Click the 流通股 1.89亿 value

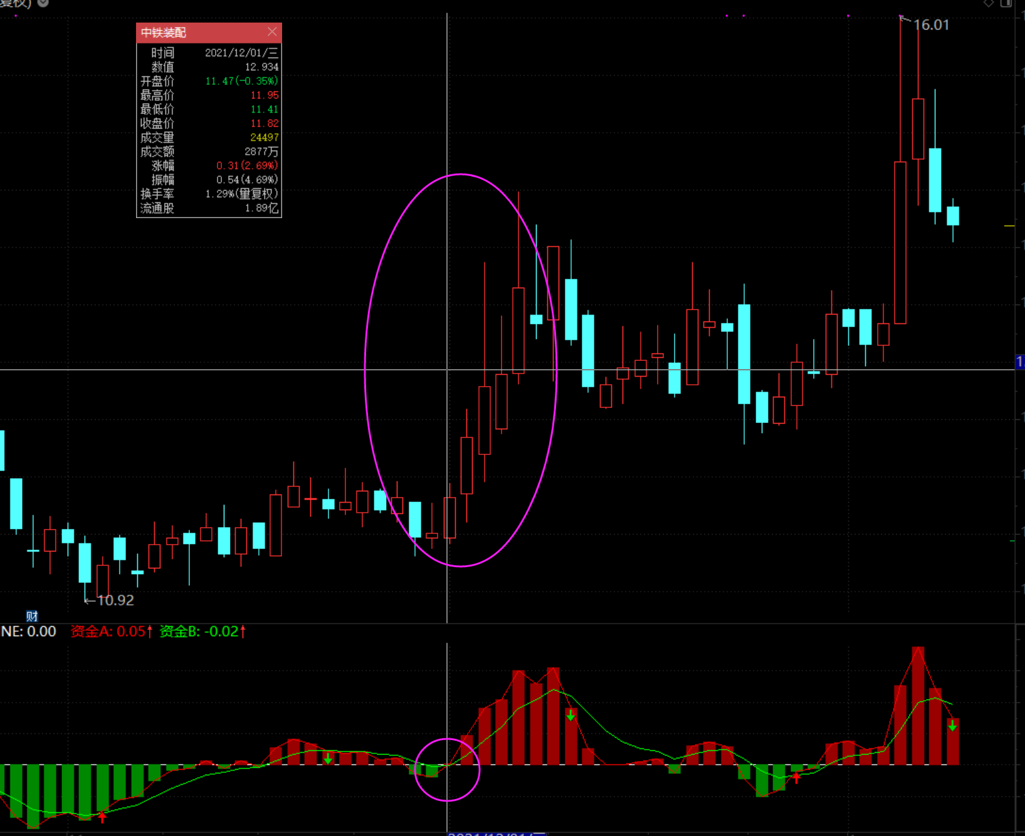point(261,208)
